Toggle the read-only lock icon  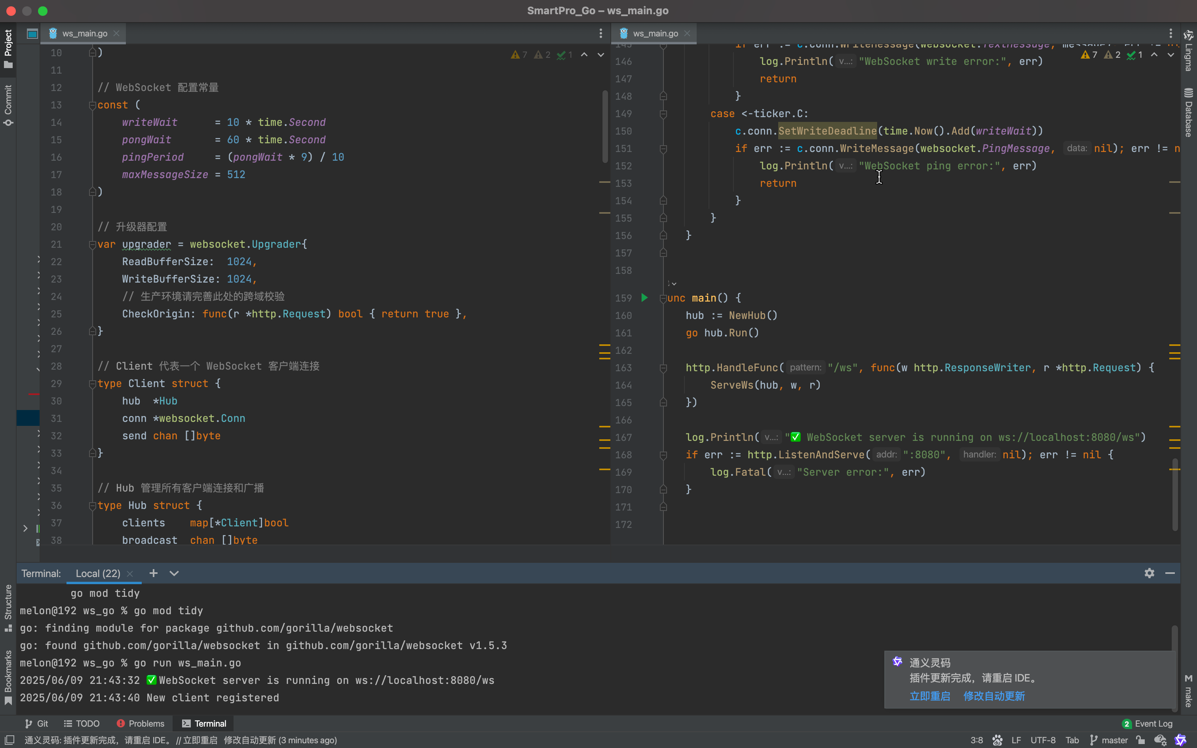point(1141,740)
